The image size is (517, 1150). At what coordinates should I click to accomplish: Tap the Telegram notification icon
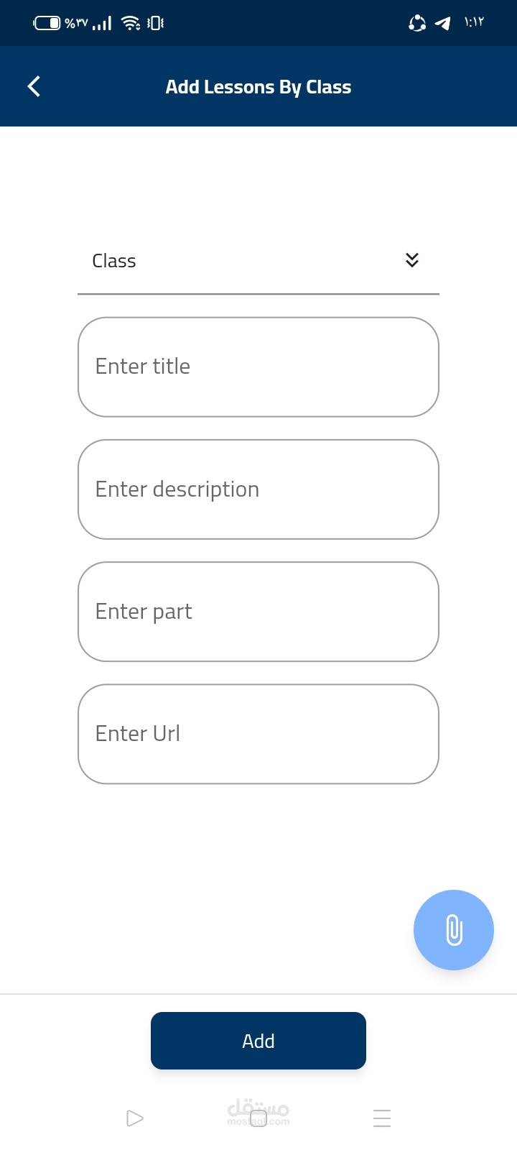tap(443, 24)
